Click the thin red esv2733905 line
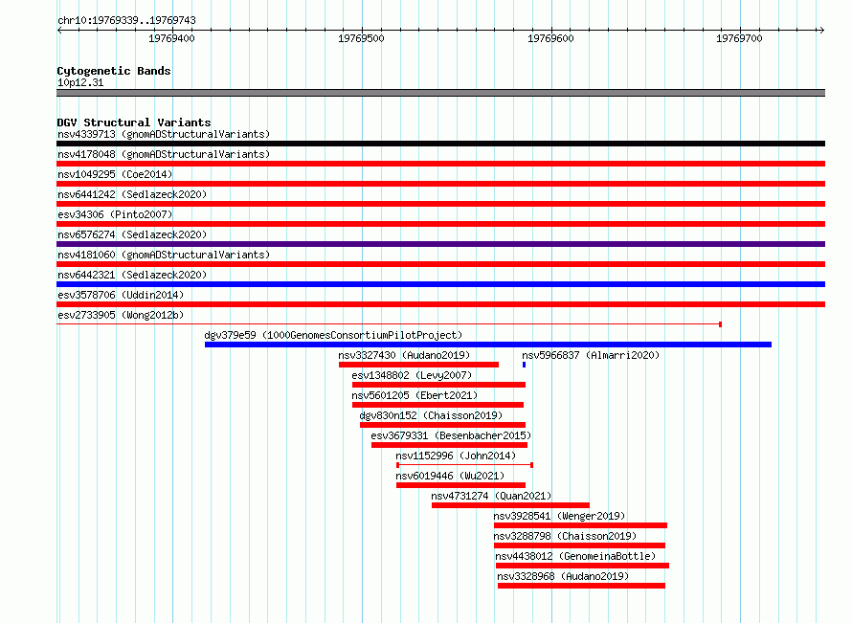 pyautogui.click(x=389, y=324)
